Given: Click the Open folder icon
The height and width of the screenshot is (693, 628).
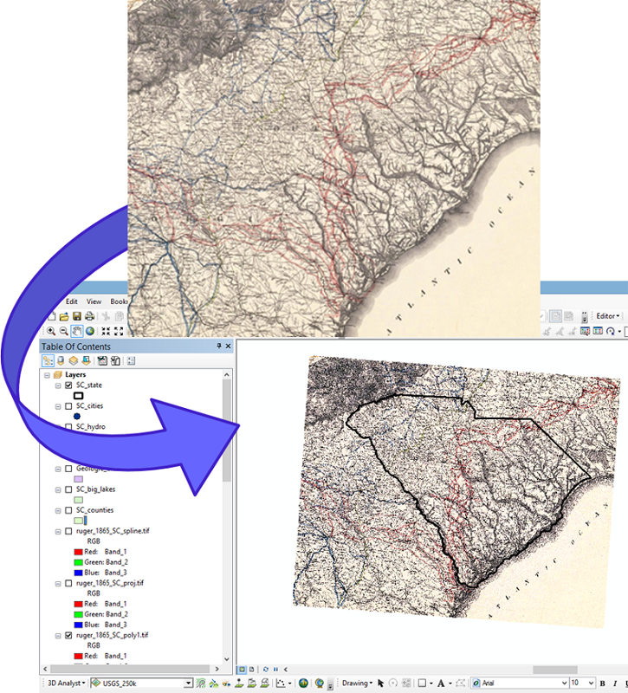Looking at the screenshot, I should [x=64, y=316].
